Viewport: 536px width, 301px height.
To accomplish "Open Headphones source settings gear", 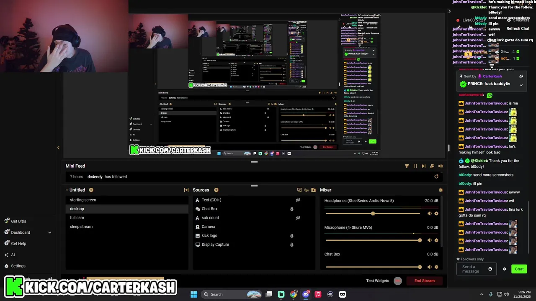I will (436, 214).
